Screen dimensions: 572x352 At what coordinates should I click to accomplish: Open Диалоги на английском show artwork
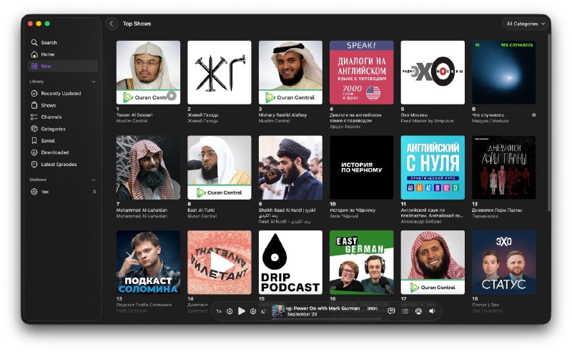pyautogui.click(x=362, y=72)
